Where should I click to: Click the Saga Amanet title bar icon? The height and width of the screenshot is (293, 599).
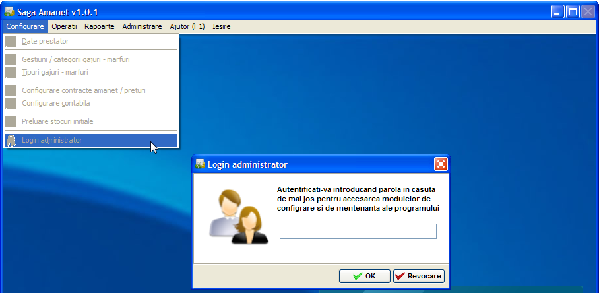click(x=9, y=12)
